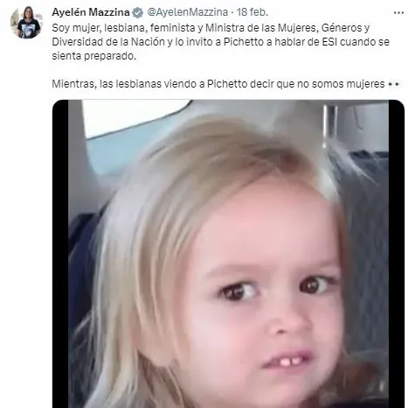Viewport: 415px width, 408px height.
Task: Click the line starting with 'Mientras, las lesbianas'
Action: [225, 84]
